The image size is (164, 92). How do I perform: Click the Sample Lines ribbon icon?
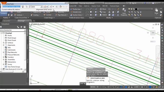pyautogui.click(x=71, y=12)
